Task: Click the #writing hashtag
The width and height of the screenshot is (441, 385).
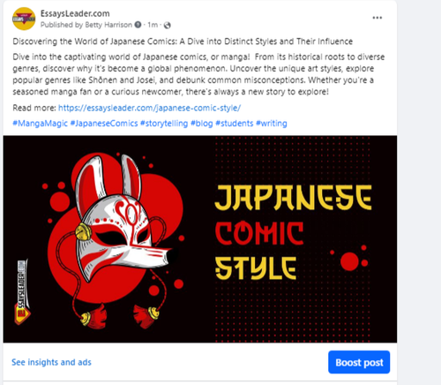Action: (272, 124)
